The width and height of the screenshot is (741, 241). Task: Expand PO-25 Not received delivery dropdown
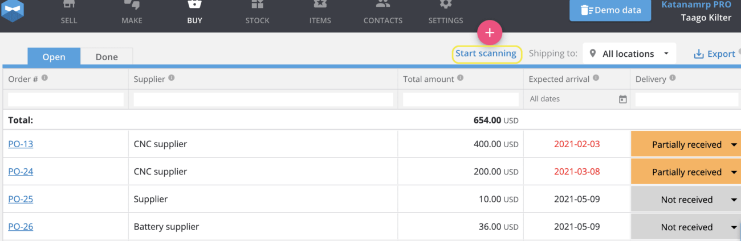(734, 200)
